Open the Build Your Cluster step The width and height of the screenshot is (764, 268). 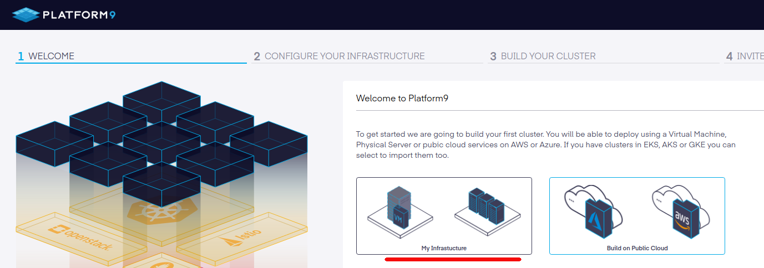(x=603, y=56)
